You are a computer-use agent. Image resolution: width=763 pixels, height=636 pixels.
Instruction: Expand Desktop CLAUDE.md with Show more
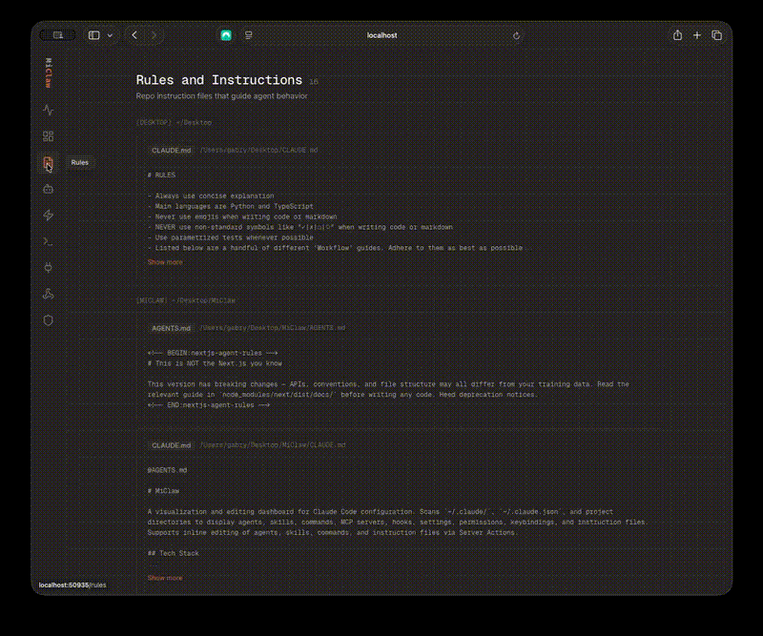[165, 262]
